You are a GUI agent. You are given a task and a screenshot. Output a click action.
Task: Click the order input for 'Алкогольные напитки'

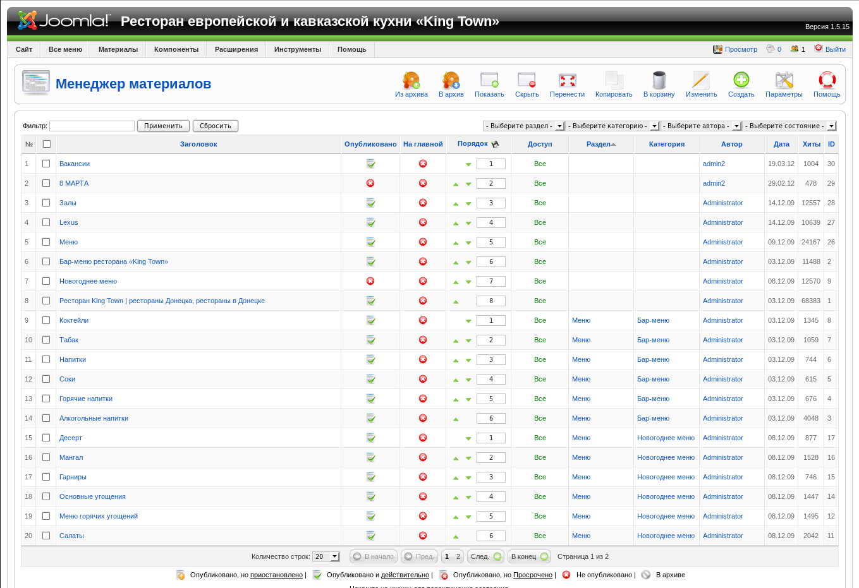tap(490, 418)
